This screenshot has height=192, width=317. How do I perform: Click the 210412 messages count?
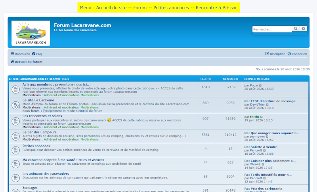click(x=230, y=135)
